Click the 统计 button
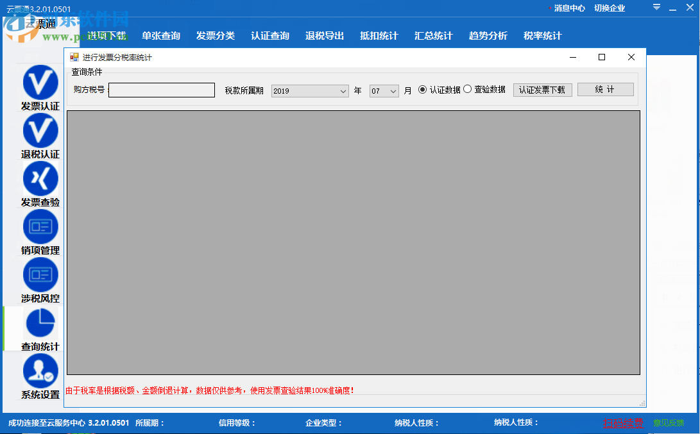This screenshot has height=434, width=700. (605, 89)
